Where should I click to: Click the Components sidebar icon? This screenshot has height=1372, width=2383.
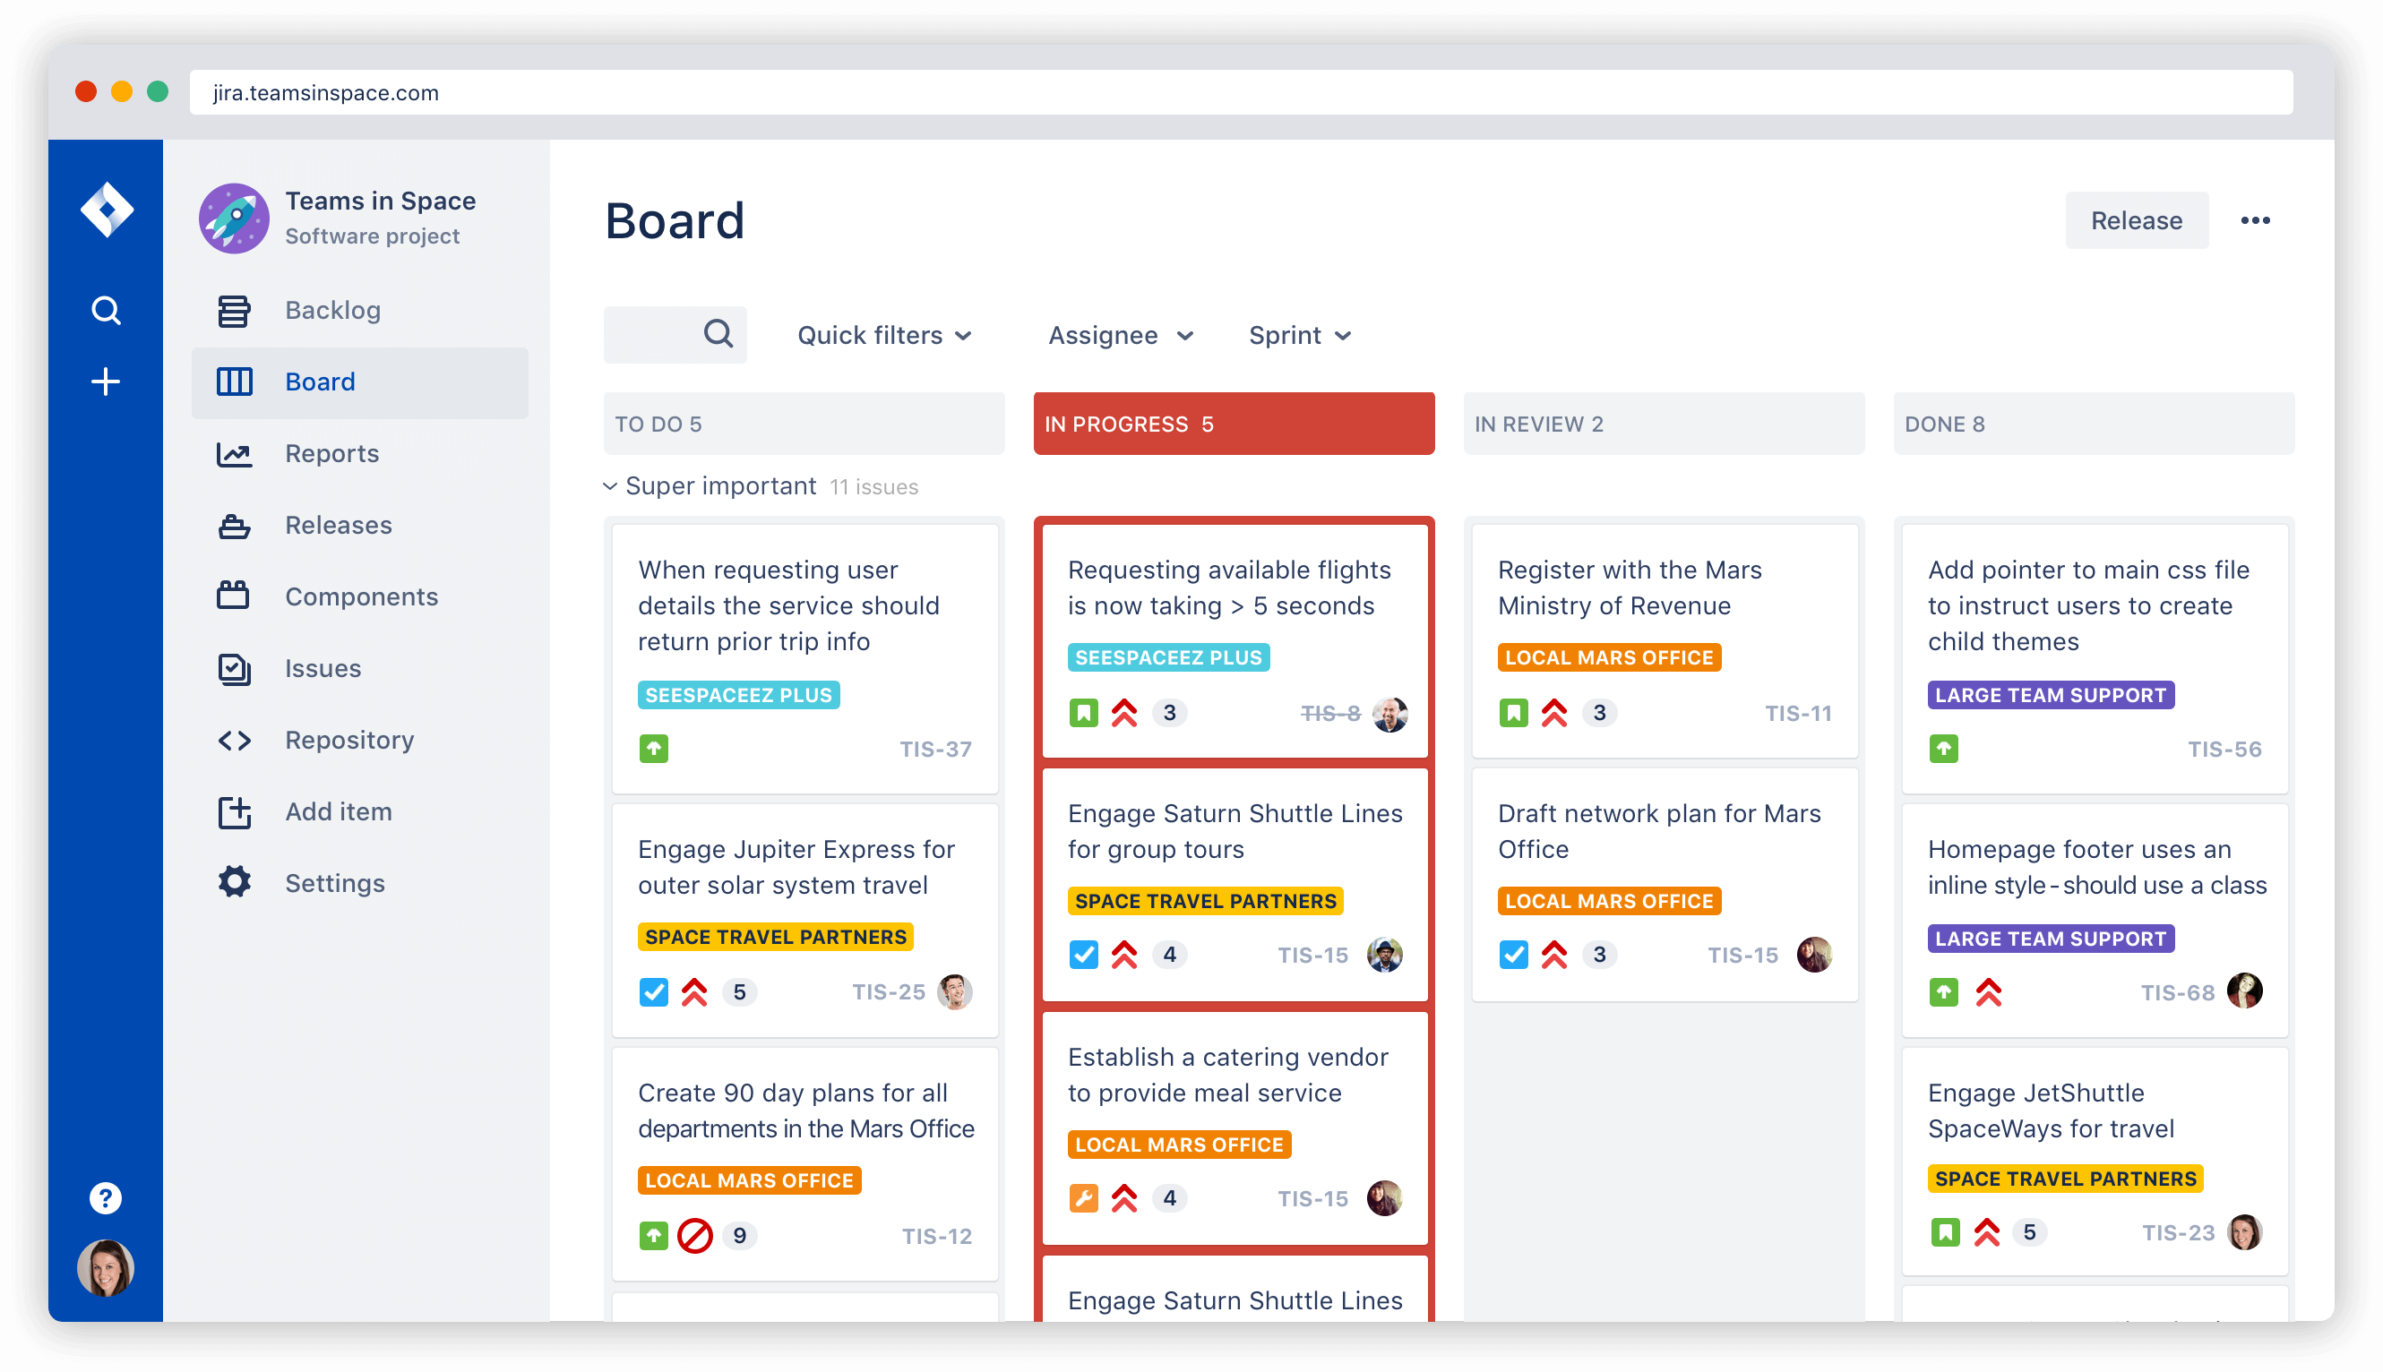tap(236, 596)
